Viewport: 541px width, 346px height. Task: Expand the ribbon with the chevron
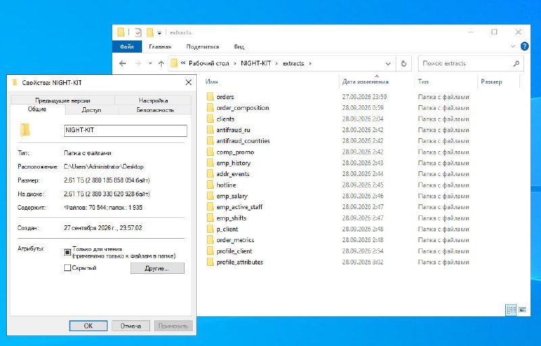pos(513,46)
